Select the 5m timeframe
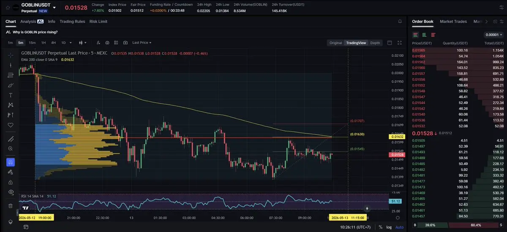 [21, 43]
